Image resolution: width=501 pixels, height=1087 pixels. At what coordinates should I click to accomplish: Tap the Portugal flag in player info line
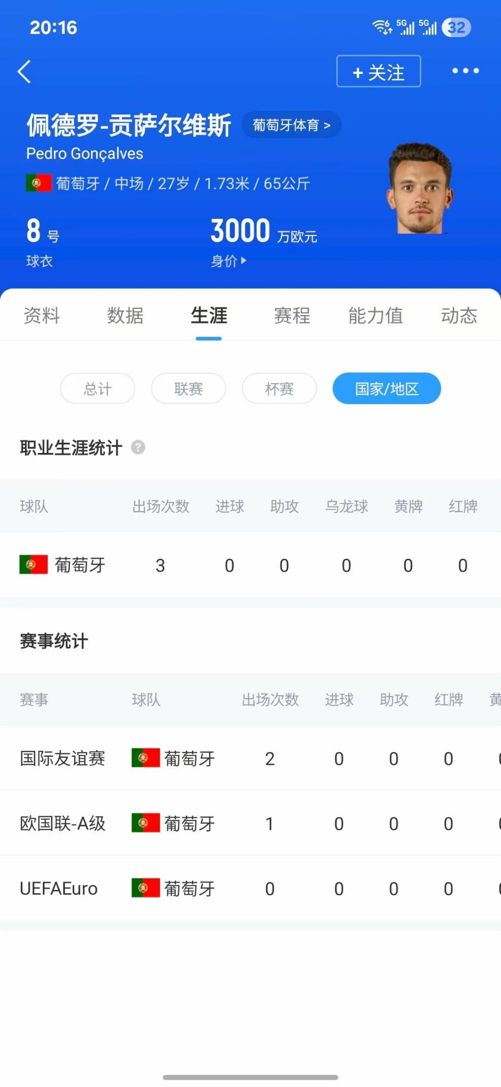[39, 183]
